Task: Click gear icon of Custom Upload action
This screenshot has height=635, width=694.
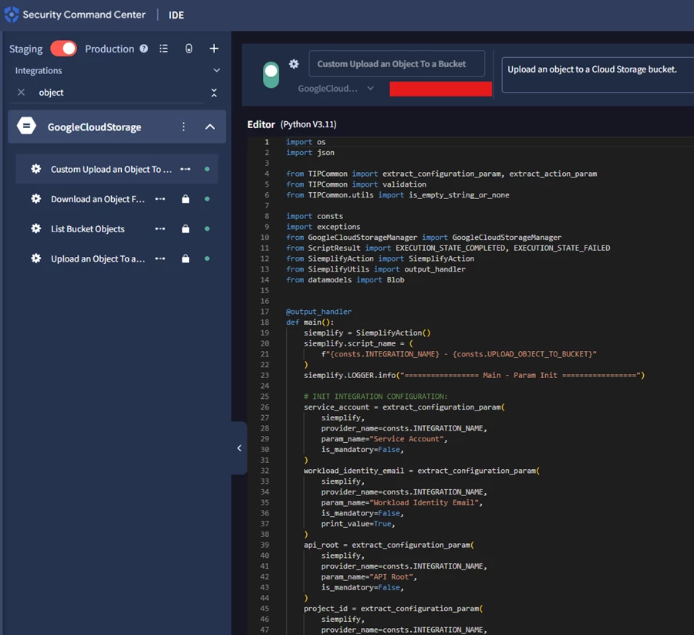Action: click(x=35, y=169)
